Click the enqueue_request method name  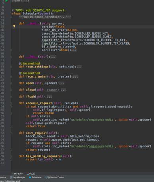tap(39, 103)
